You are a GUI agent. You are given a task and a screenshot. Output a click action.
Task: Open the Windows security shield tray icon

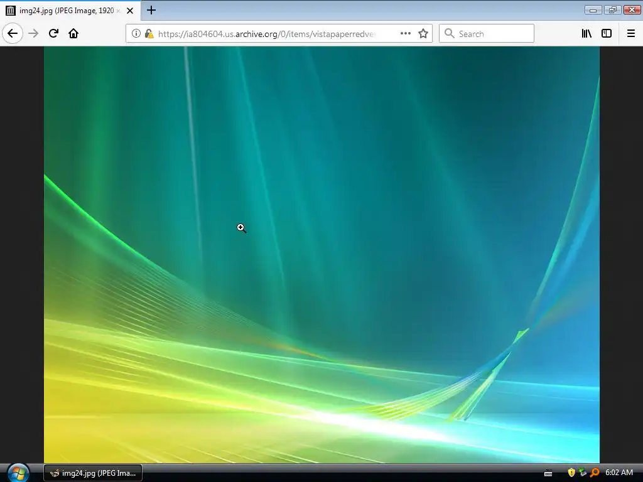571,473
